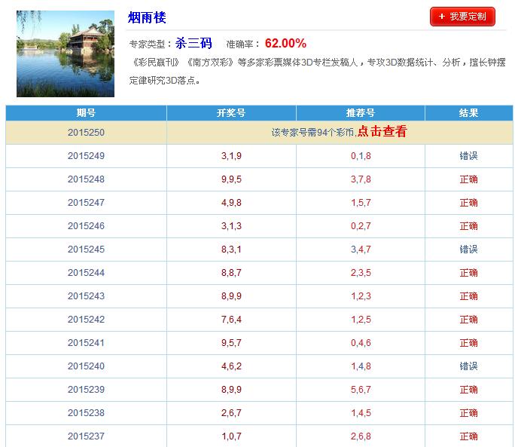Select issue number 2015240
This screenshot has width=515, height=447.
point(86,366)
